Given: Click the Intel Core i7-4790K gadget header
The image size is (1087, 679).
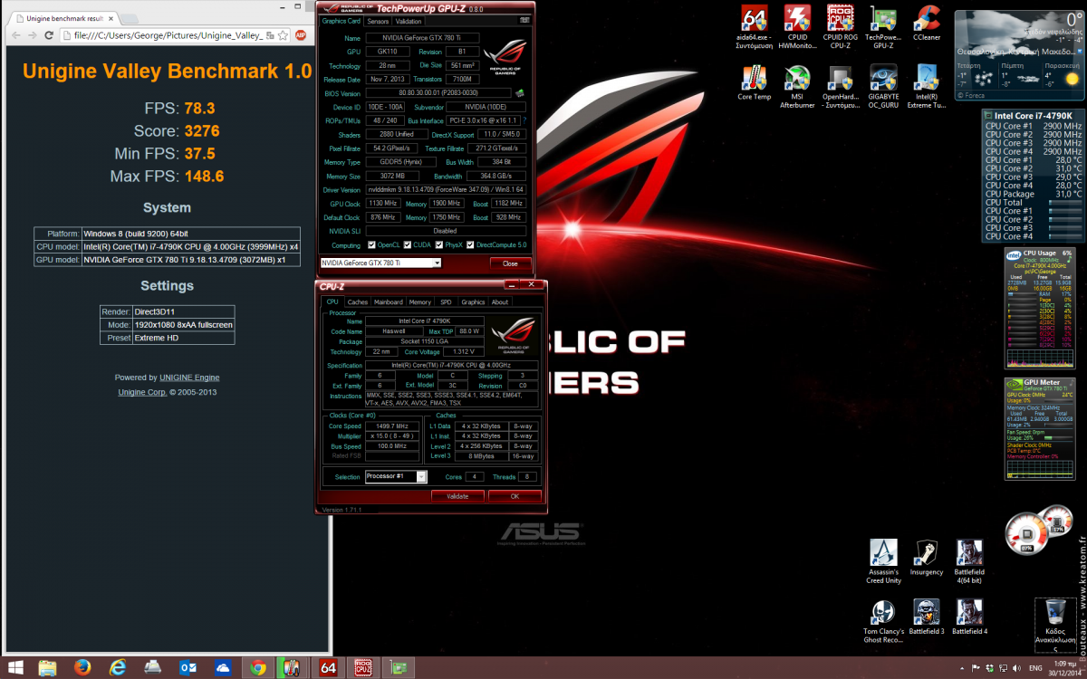Looking at the screenshot, I should click(x=1032, y=116).
